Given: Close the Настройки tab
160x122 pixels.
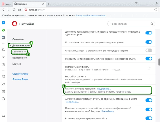Looking at the screenshot, I should pos(43,4).
